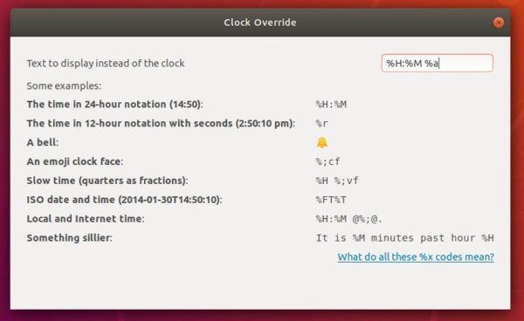
Task: Select the "It is %M minutes past hour %H" example
Action: [404, 238]
